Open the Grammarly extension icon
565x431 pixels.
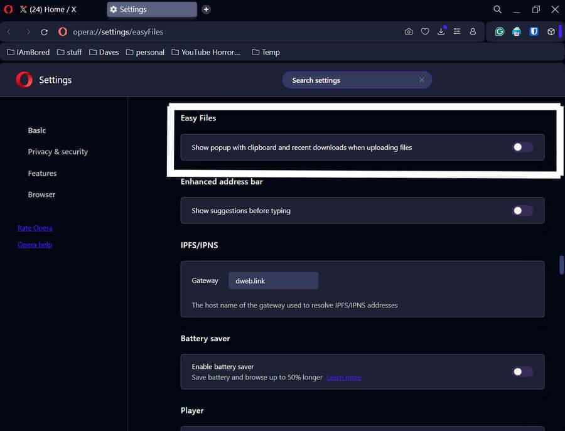click(500, 32)
